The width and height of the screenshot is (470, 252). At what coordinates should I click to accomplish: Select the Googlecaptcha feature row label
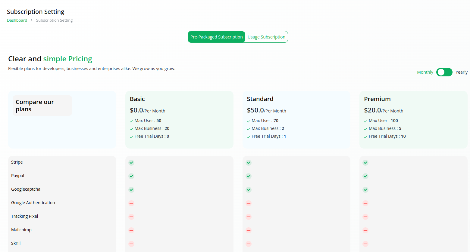tap(26, 189)
